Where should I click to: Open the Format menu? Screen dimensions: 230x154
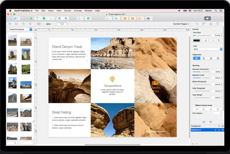pyautogui.click(x=68, y=11)
